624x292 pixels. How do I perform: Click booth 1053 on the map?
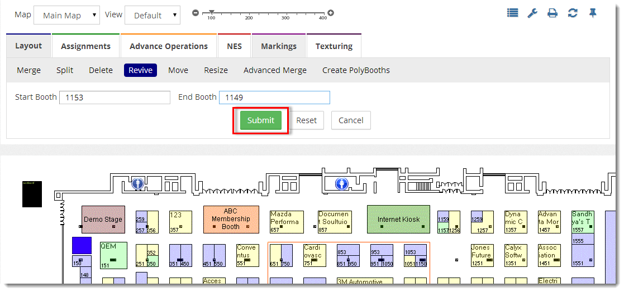(415, 250)
